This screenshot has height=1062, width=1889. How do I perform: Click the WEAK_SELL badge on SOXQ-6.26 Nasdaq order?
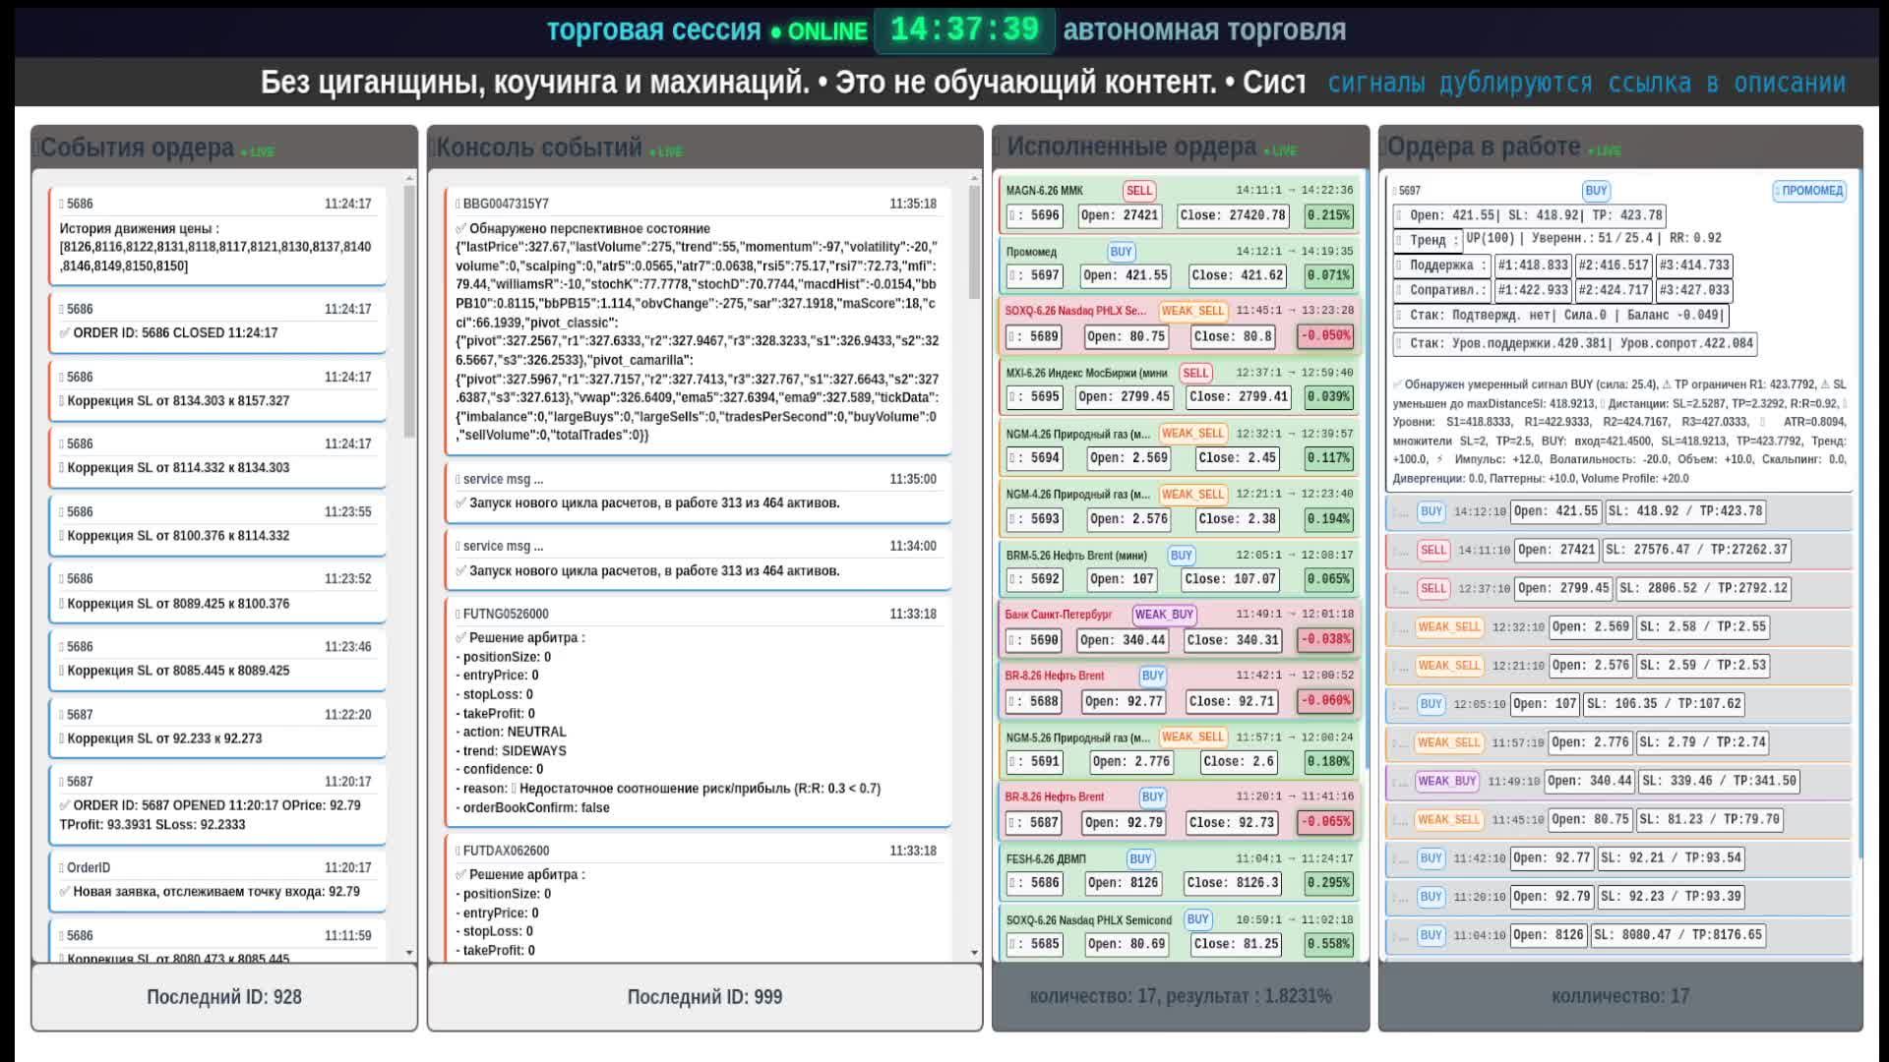[1193, 312]
